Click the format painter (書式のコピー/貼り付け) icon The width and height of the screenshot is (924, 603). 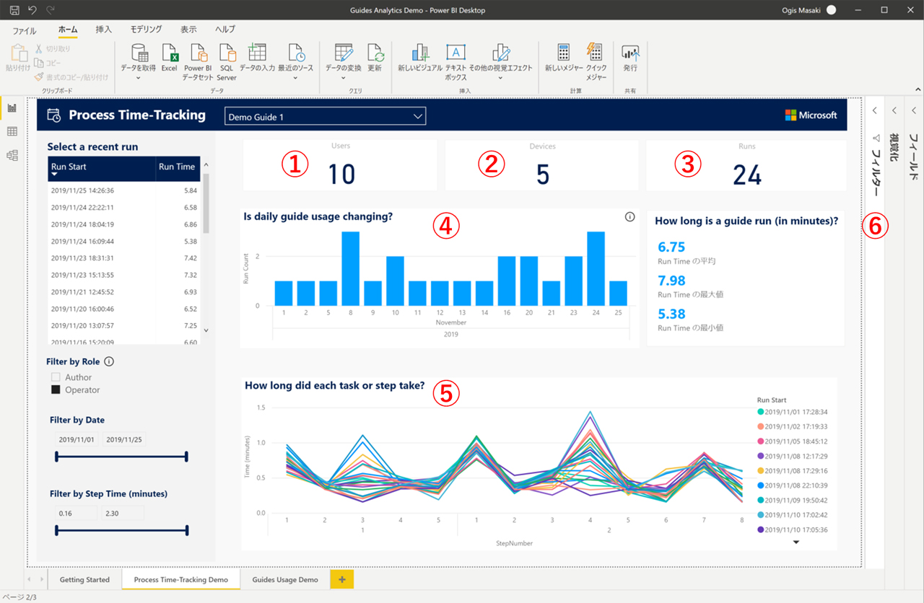pos(39,77)
